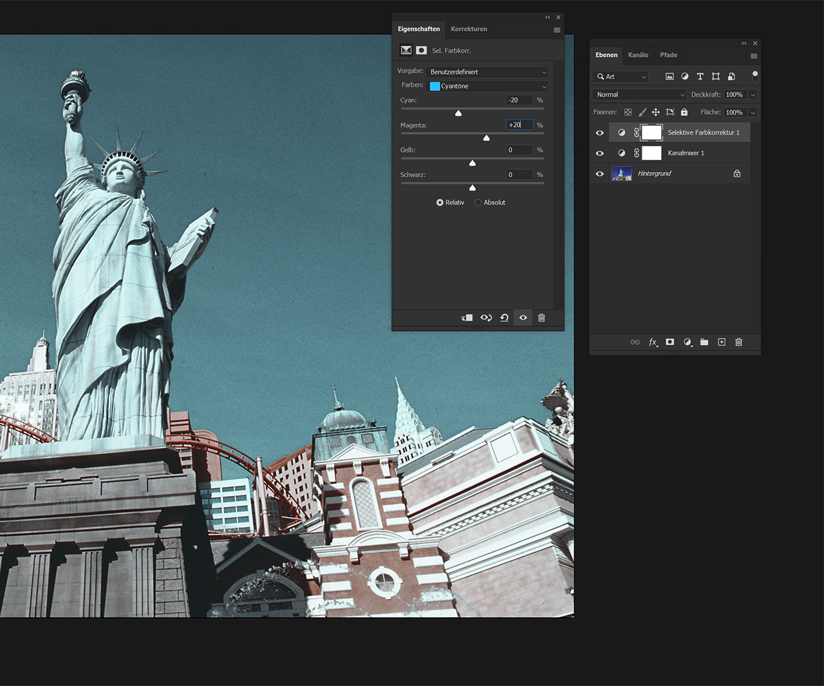Reset adjustment to defaults icon
This screenshot has width=824, height=686.
pos(505,318)
